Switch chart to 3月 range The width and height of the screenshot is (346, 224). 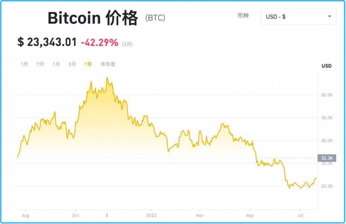(x=72, y=64)
